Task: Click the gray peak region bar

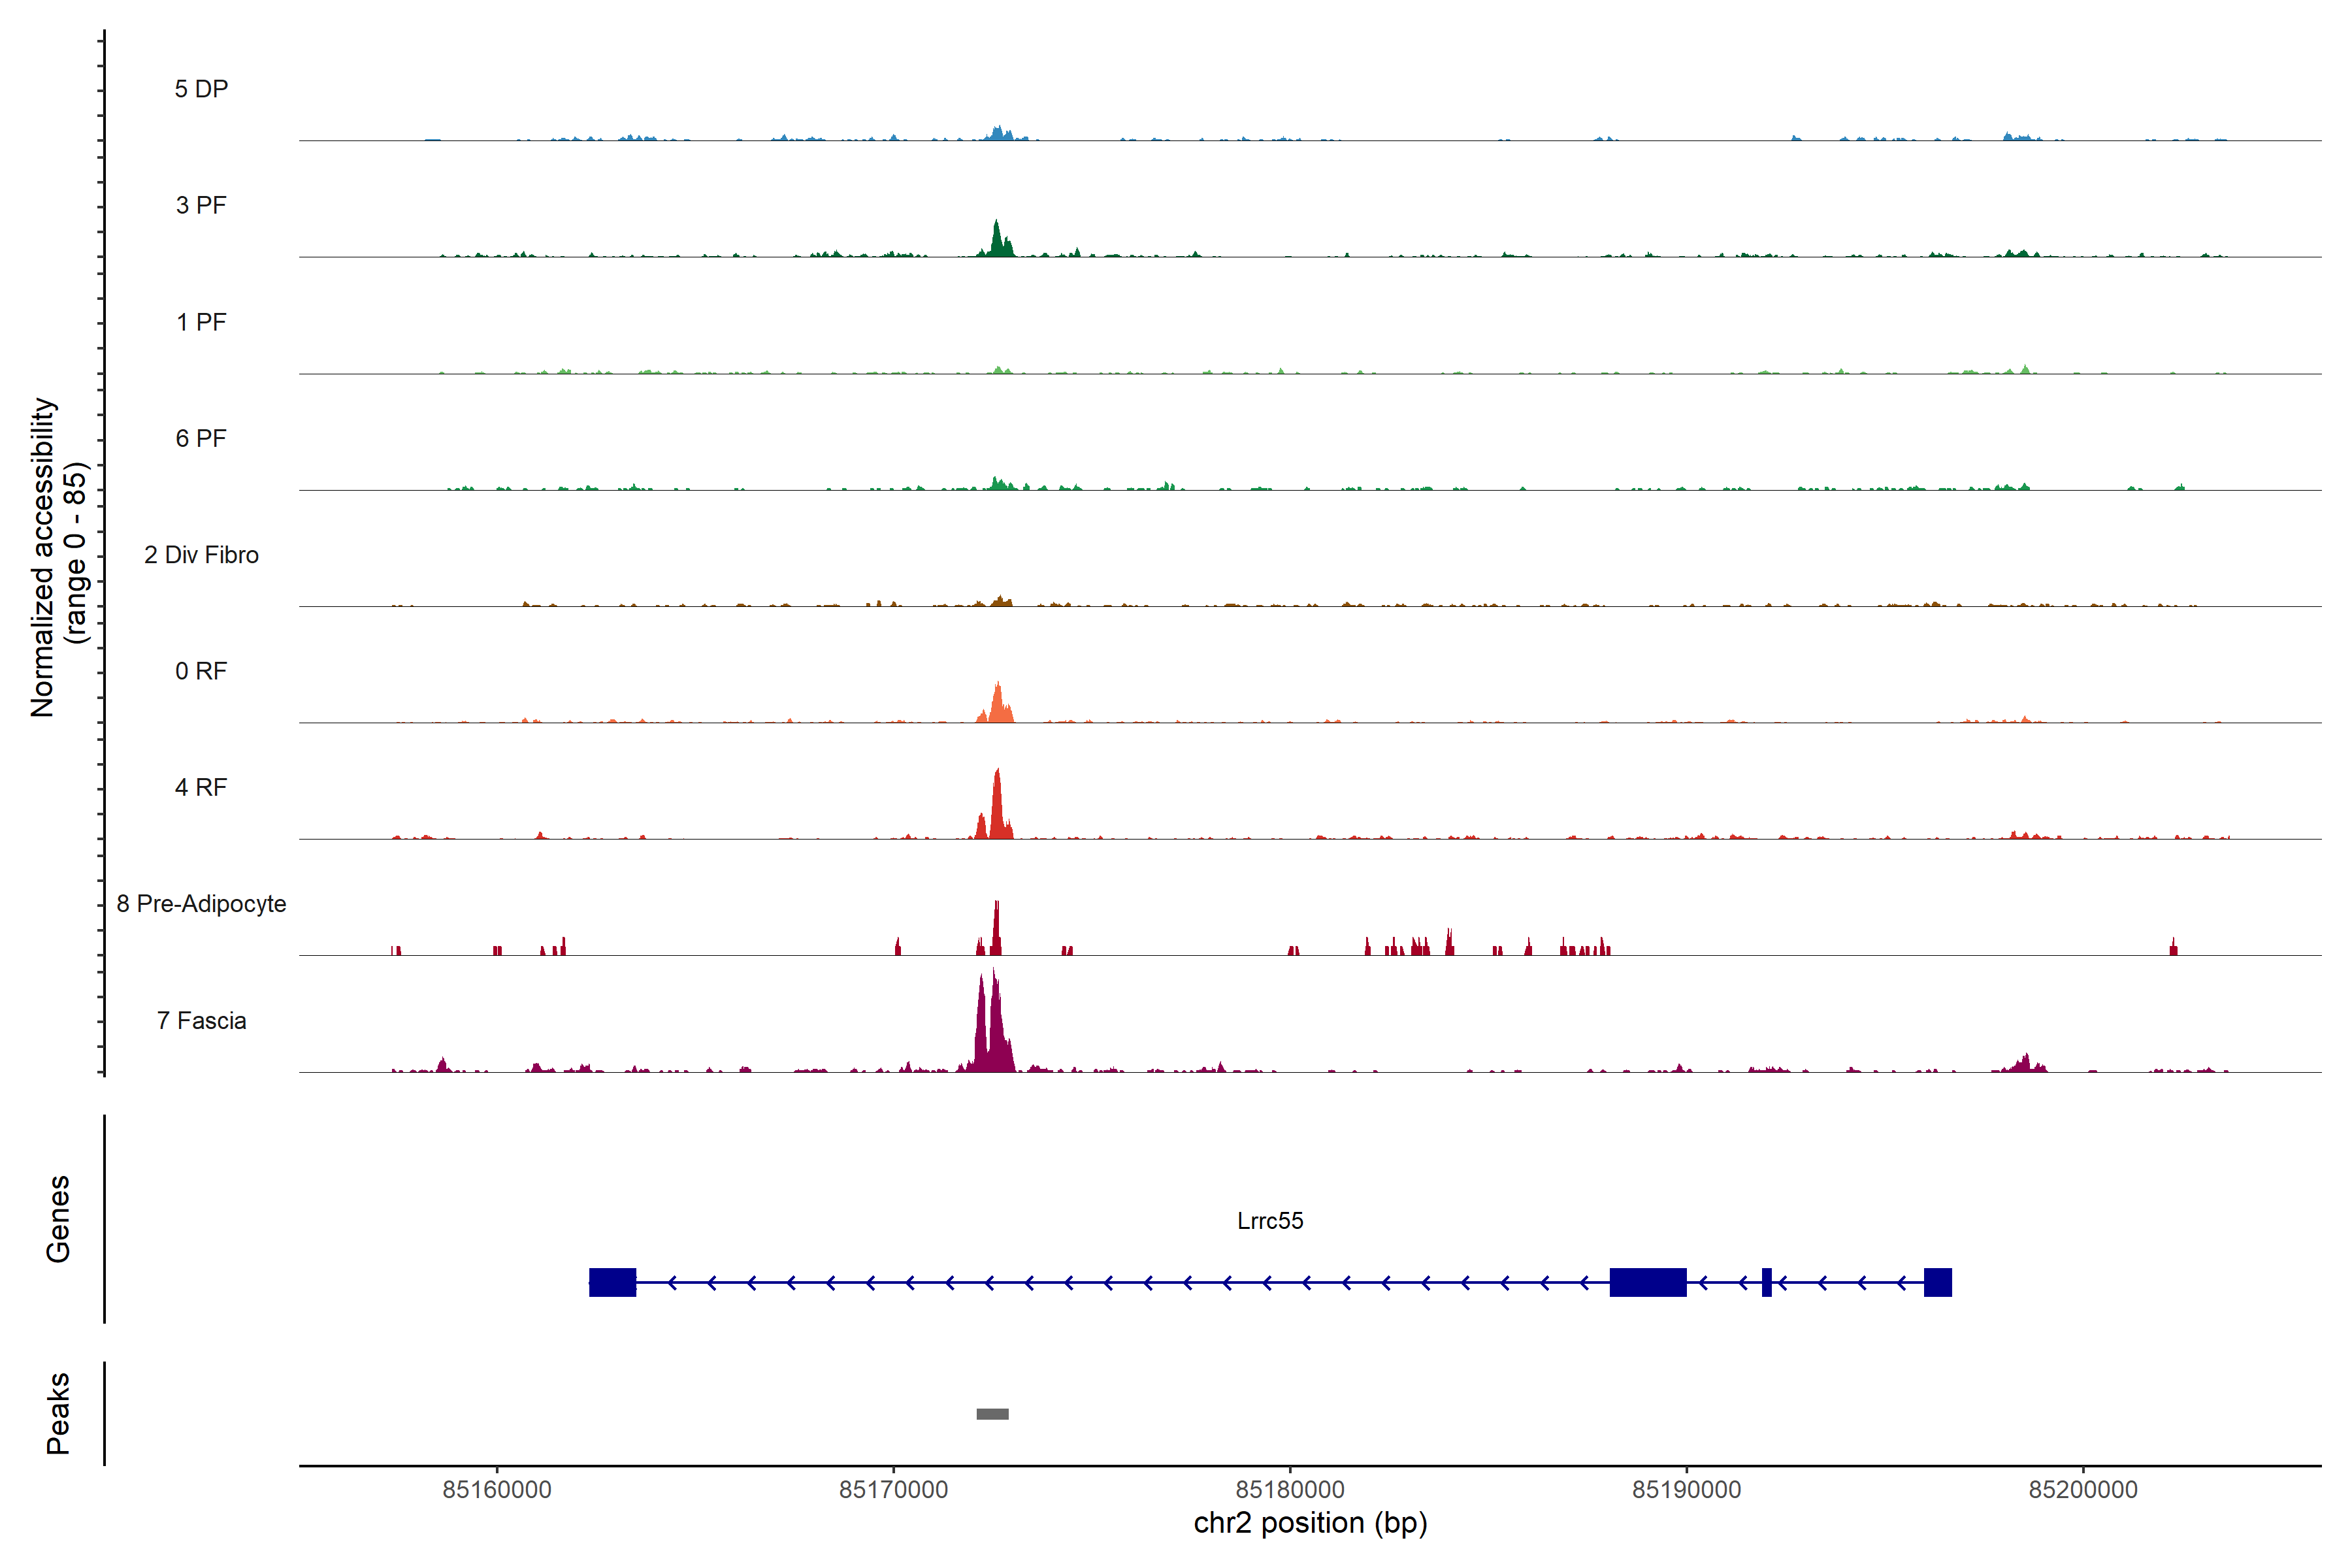Action: coord(992,1414)
